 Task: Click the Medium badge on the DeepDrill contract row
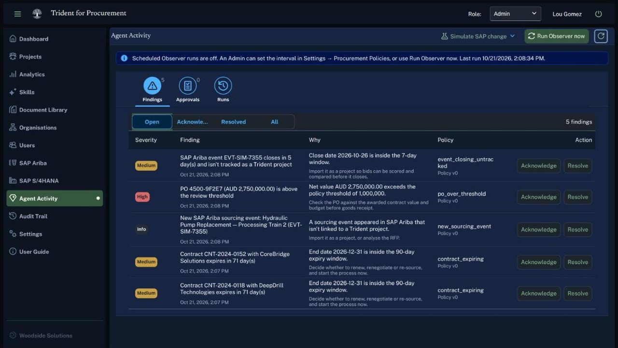[x=146, y=293]
